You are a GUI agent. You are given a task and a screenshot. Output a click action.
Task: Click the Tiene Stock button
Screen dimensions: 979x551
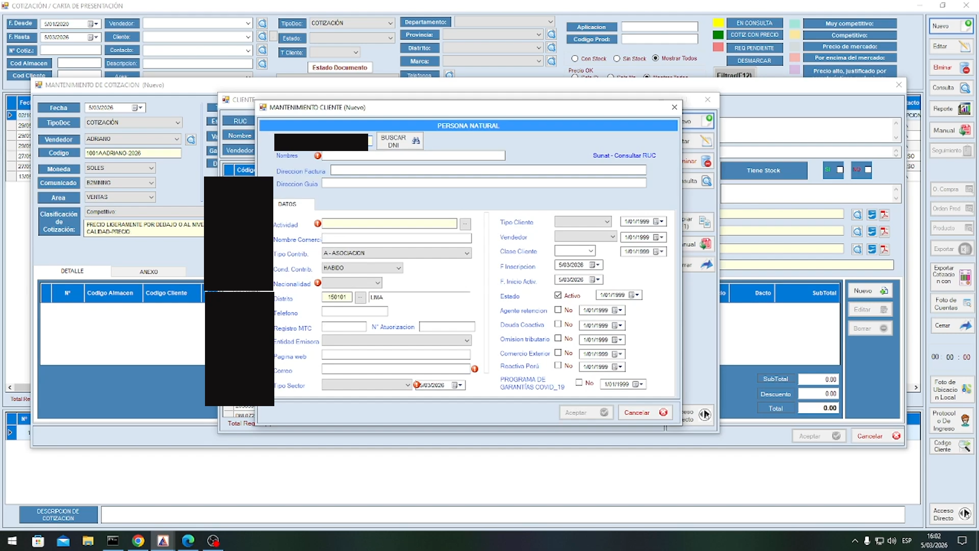763,171
